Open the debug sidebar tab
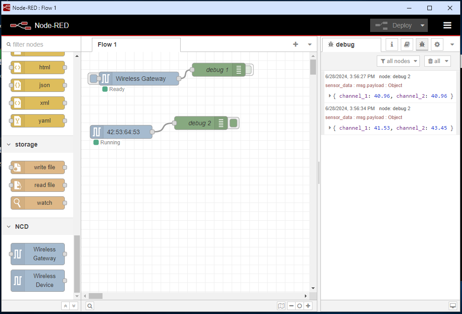This screenshot has width=462, height=314. coord(351,44)
